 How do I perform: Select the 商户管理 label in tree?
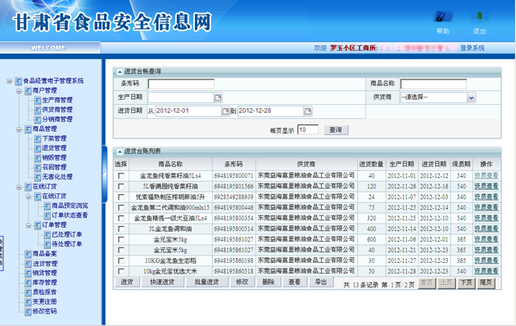[44, 90]
